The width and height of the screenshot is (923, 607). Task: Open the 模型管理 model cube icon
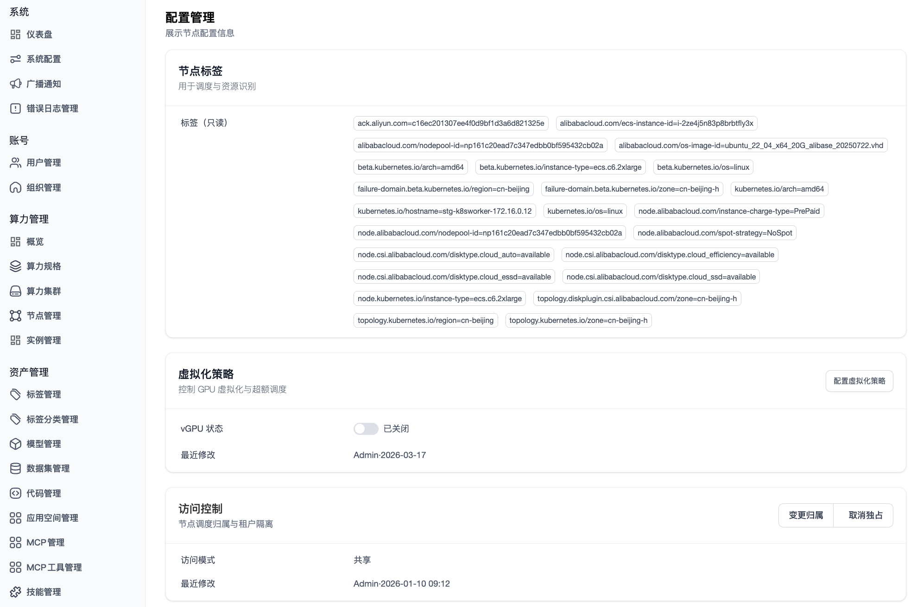15,444
